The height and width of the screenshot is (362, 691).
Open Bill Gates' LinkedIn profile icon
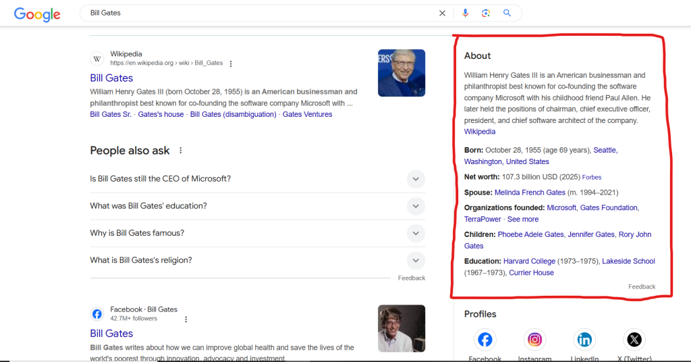point(584,339)
